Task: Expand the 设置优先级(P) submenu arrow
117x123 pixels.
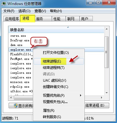Action: click(x=81, y=96)
